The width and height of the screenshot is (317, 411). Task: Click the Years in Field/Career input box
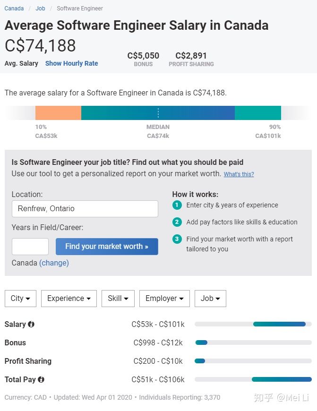tap(30, 247)
